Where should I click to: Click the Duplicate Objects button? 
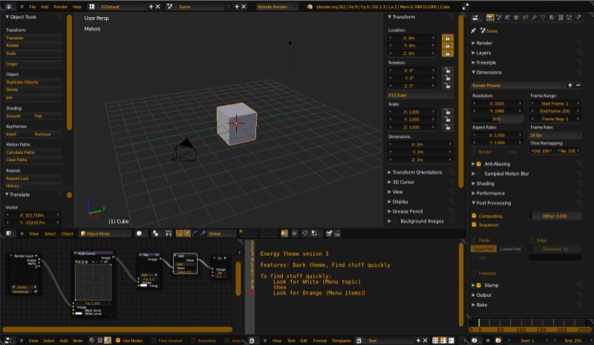(x=33, y=82)
